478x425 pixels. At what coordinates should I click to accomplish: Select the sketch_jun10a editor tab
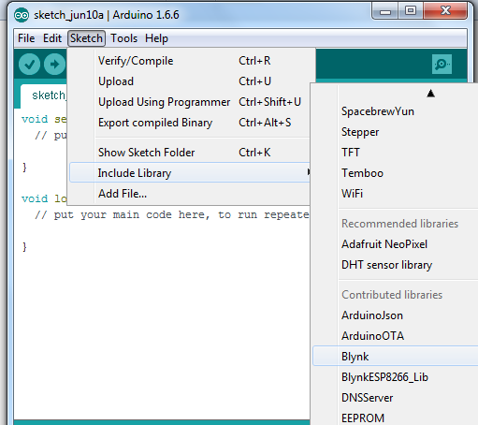tap(44, 95)
